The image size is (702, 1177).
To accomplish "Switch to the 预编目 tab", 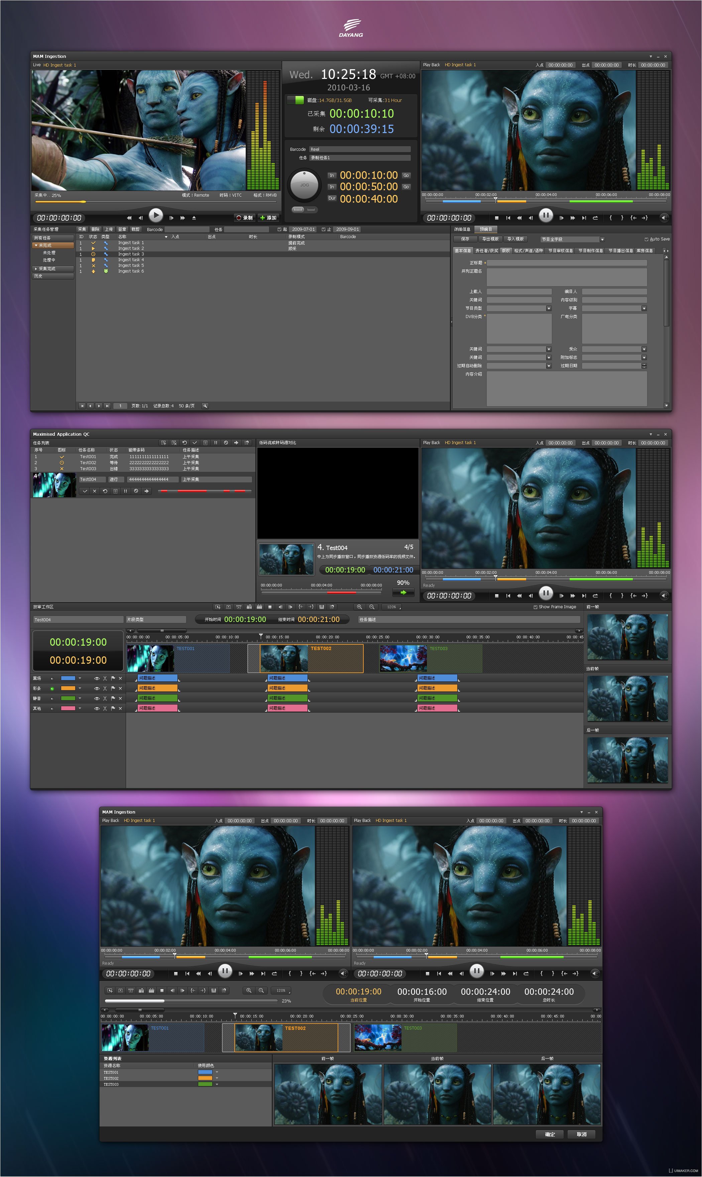I will click(486, 229).
